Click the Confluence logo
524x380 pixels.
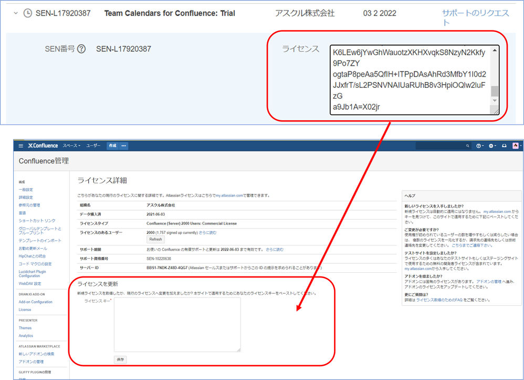coord(43,146)
